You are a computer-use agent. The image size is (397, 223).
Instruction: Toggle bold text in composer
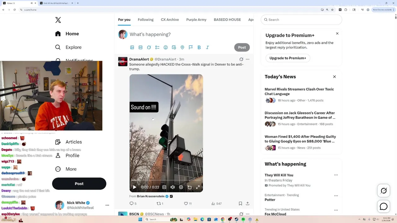tap(199, 47)
